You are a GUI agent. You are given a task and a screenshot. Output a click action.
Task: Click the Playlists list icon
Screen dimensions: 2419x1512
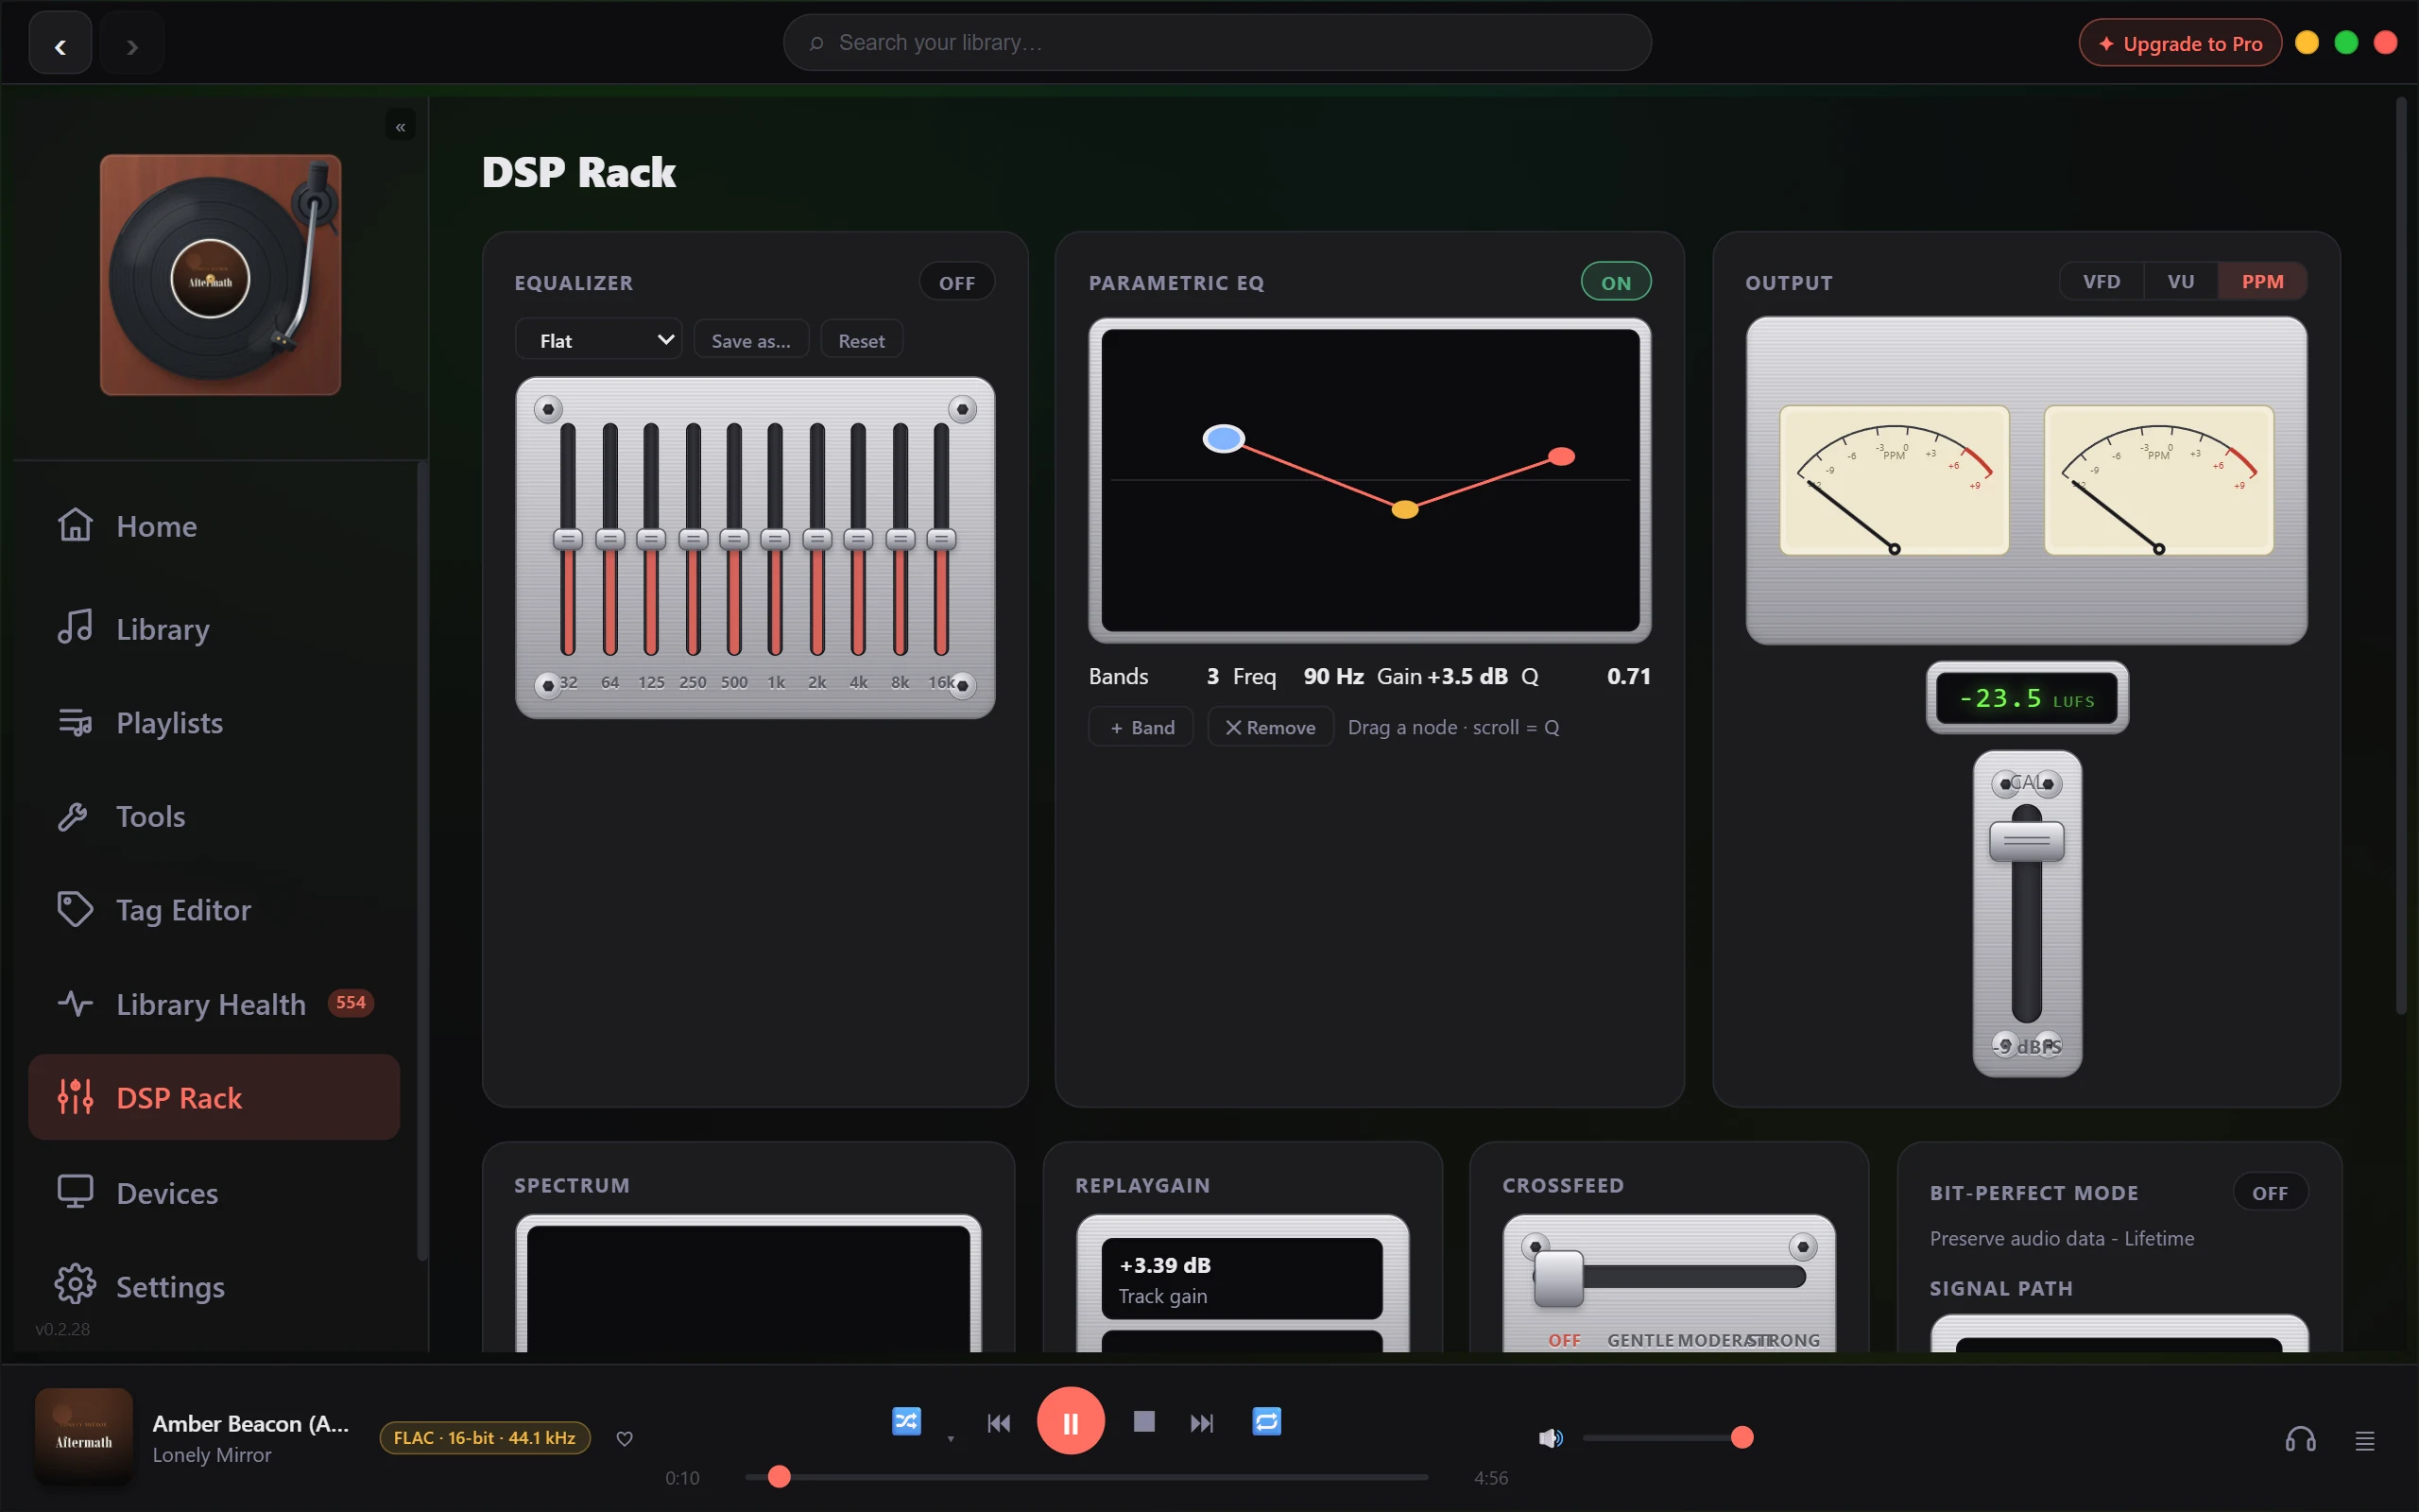point(75,722)
